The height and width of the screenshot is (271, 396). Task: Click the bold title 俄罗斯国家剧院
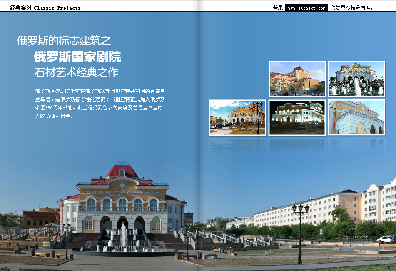[x=77, y=57]
